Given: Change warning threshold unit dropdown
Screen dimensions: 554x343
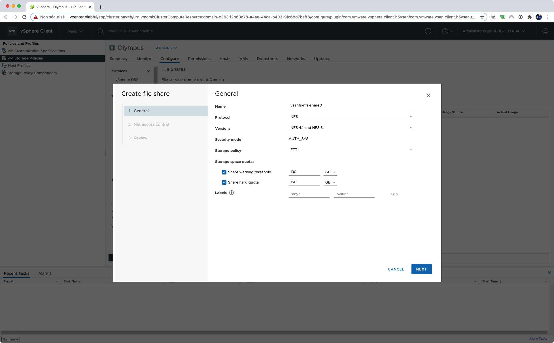Looking at the screenshot, I should pos(330,172).
